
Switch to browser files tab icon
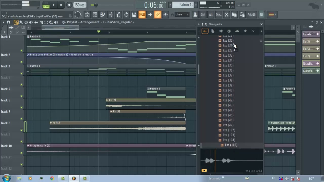pos(213,31)
